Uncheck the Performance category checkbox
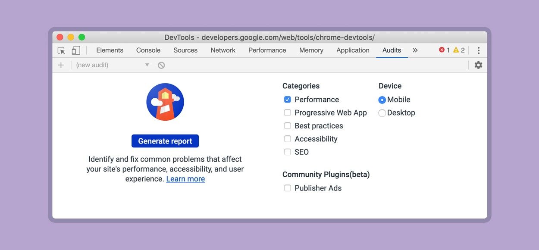 pyautogui.click(x=287, y=100)
